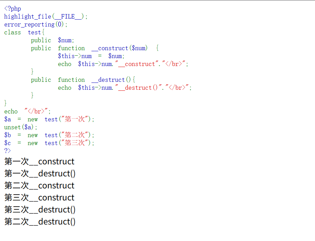
Task: Click the error_reporting(0) statement
Action: [x=36, y=24]
